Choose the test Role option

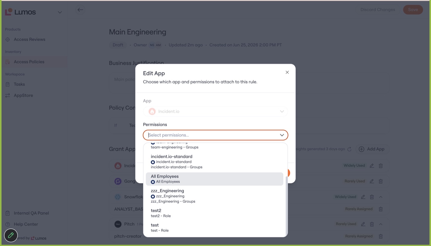215,228
